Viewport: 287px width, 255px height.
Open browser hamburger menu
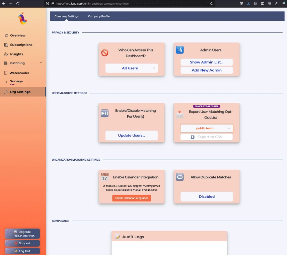(x=284, y=3)
